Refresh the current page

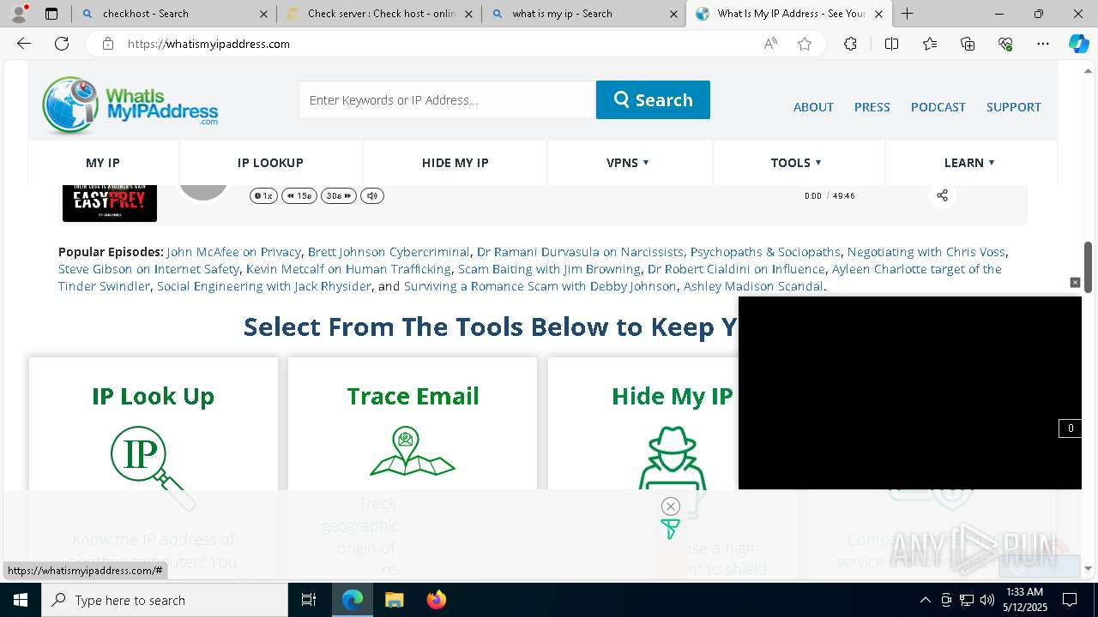[x=62, y=44]
